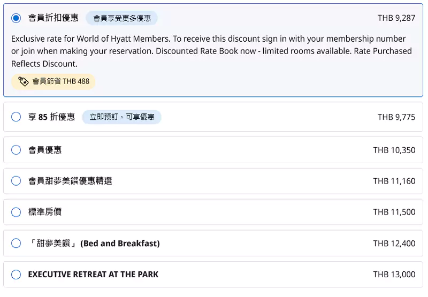The image size is (428, 297).
Task: Expand the 會員優惠 rate row
Action: tap(213, 150)
